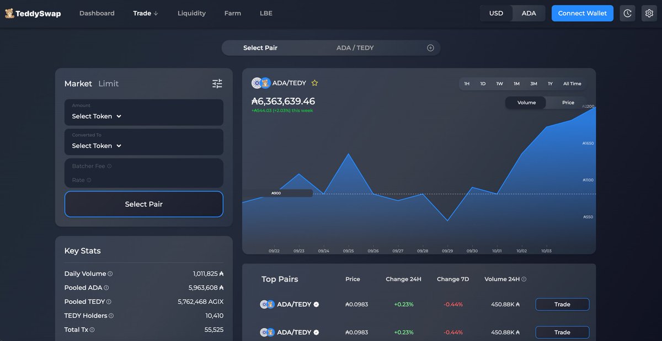Set chart range to 1D
662x341 pixels.
[483, 84]
